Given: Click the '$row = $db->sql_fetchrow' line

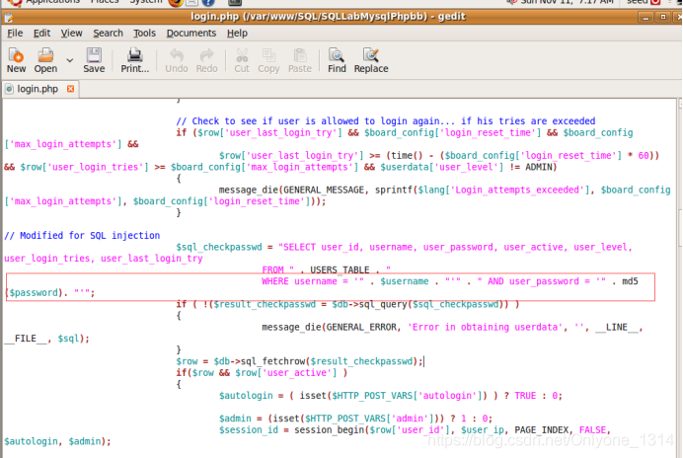Looking at the screenshot, I should click(x=299, y=361).
